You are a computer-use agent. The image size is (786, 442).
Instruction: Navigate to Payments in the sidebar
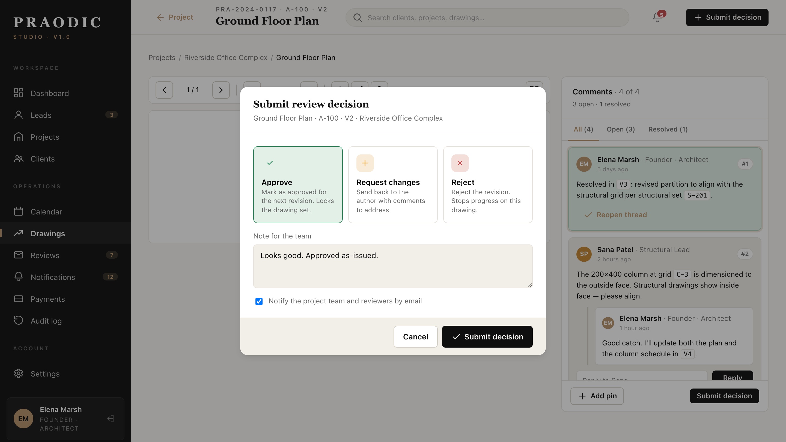[x=65, y=299]
